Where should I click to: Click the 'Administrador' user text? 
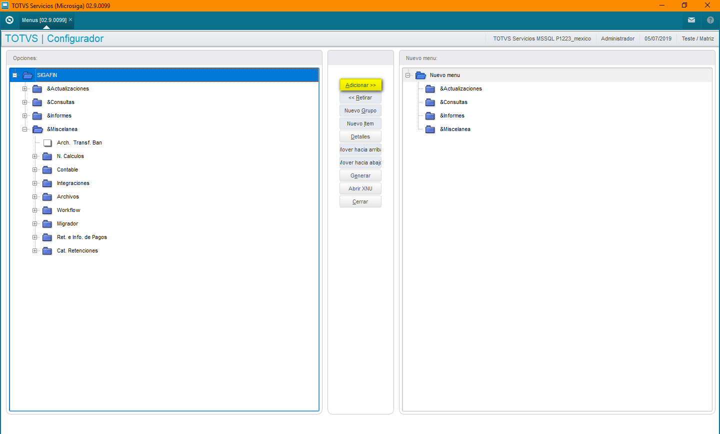pos(617,38)
